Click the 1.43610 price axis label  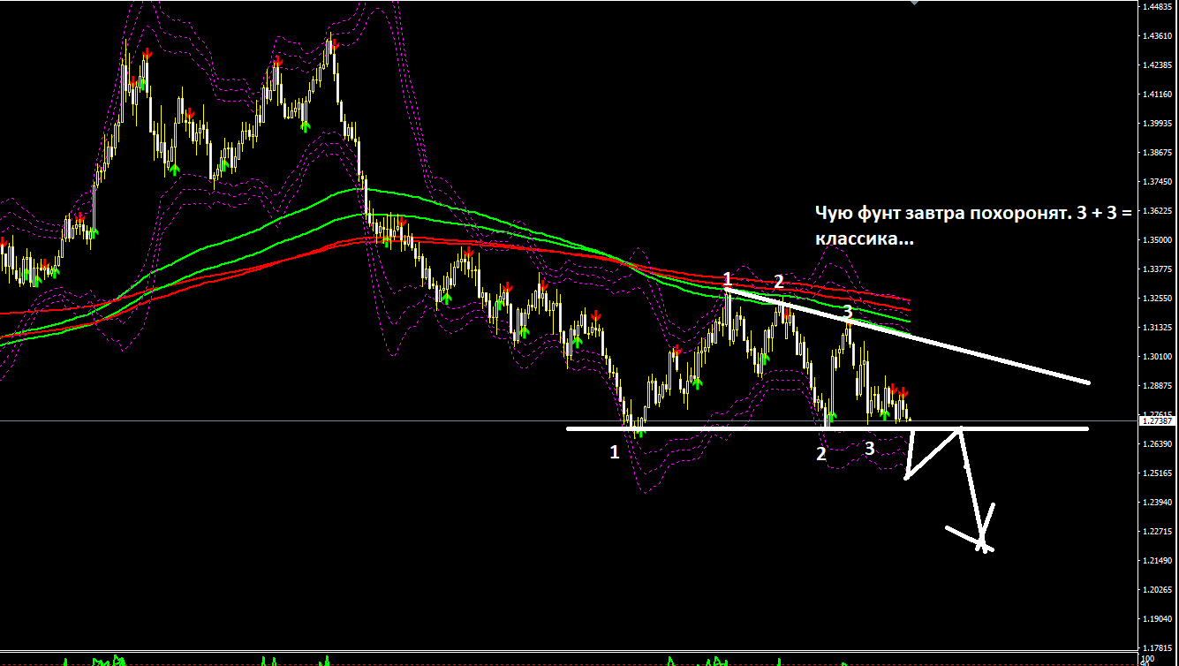1158,36
